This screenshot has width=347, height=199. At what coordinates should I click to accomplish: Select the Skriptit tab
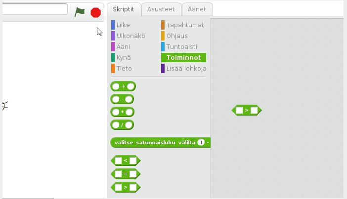coord(124,9)
